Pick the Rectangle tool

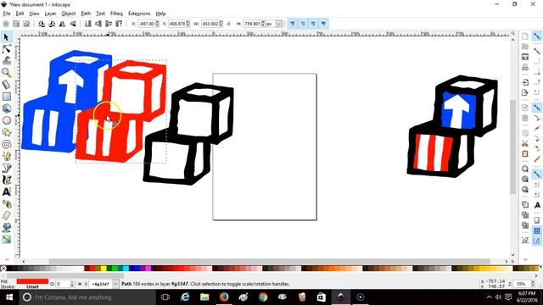(6, 97)
